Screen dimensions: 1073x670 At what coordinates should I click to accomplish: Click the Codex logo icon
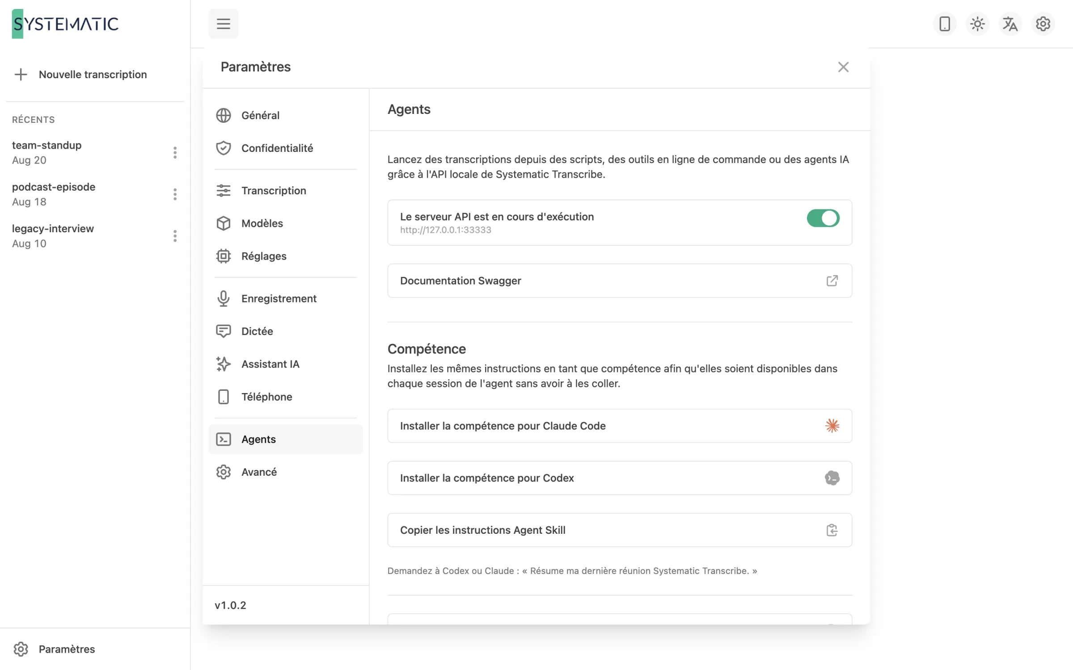click(832, 478)
